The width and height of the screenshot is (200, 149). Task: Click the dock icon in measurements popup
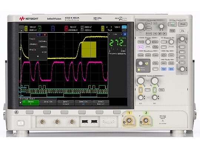(40, 35)
